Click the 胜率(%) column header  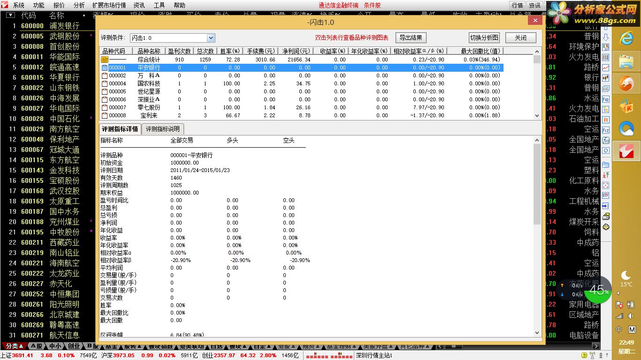[x=230, y=51]
